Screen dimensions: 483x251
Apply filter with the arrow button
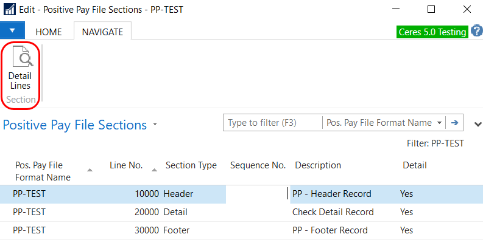(454, 123)
